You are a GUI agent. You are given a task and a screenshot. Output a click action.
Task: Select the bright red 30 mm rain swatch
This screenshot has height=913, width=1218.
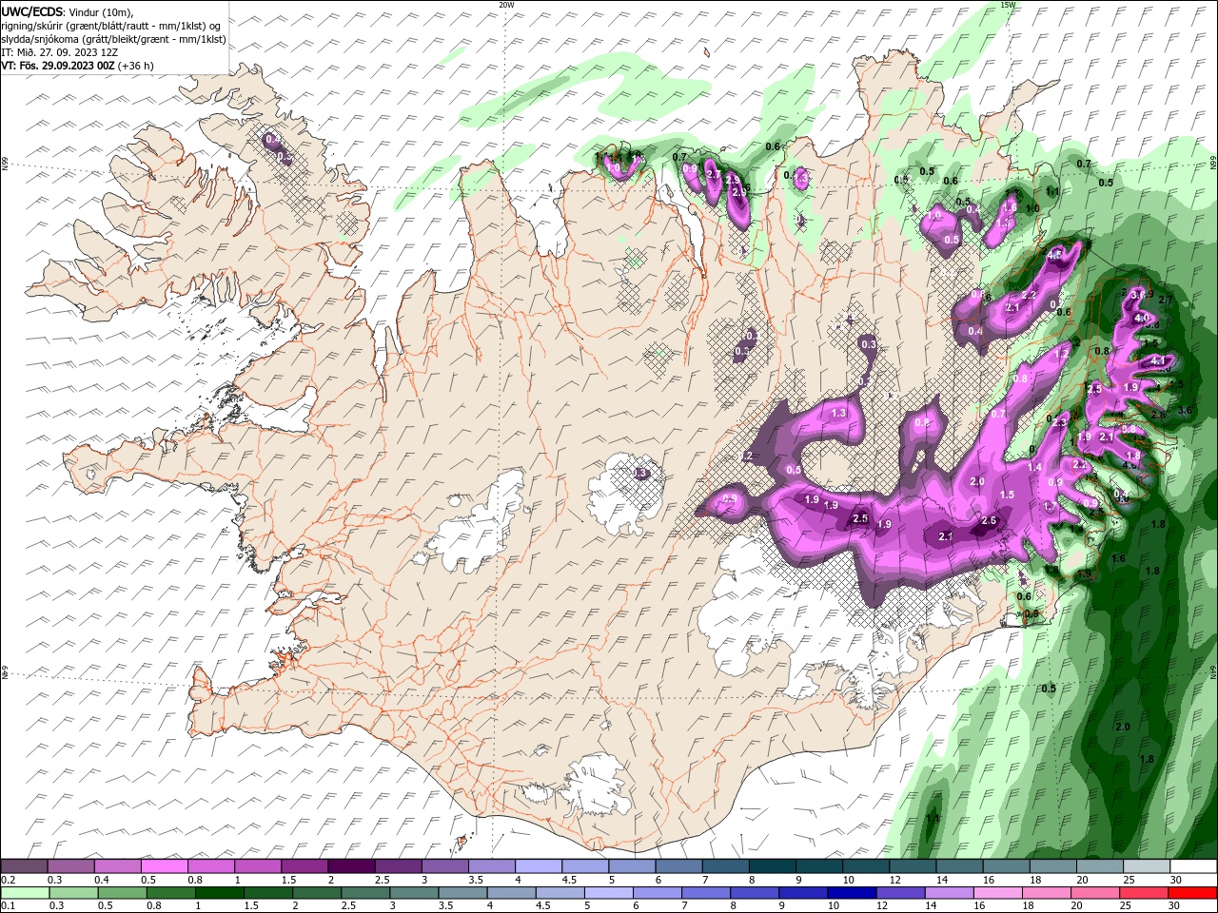[x=1192, y=893]
